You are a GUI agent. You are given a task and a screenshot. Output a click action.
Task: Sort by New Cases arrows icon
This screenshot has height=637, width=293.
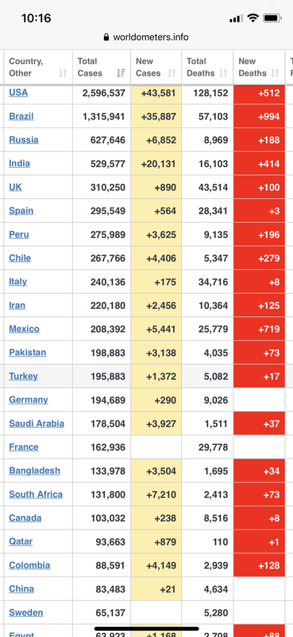[x=172, y=73]
